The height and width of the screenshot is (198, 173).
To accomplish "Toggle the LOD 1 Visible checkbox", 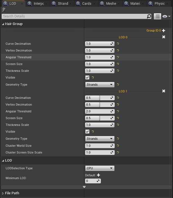I will (87, 132).
